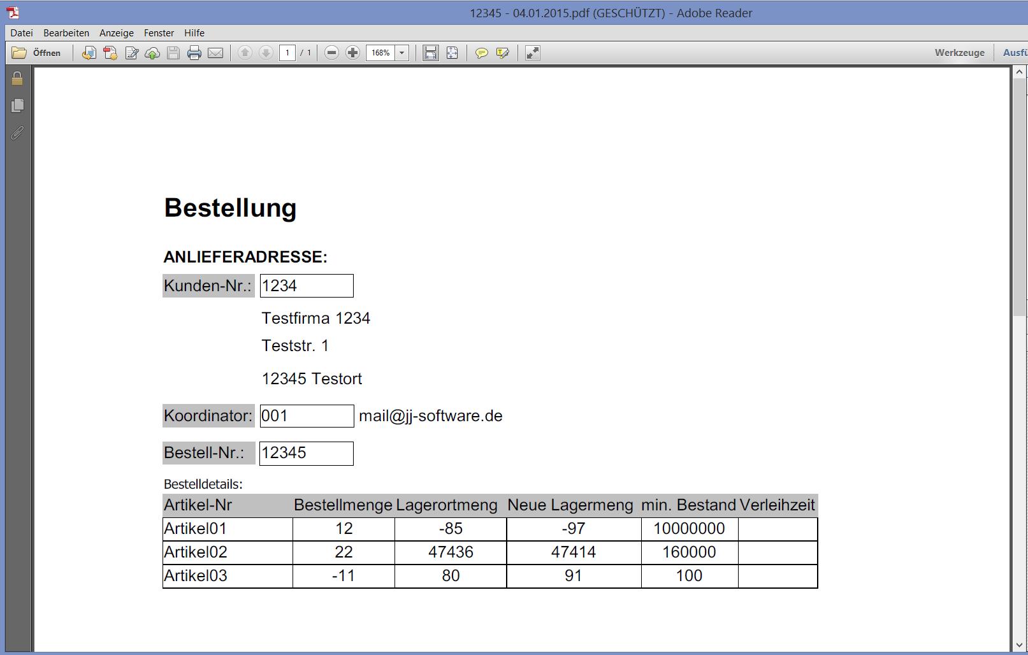Toggle fit full page view
Viewport: 1028px width, 655px height.
click(452, 53)
